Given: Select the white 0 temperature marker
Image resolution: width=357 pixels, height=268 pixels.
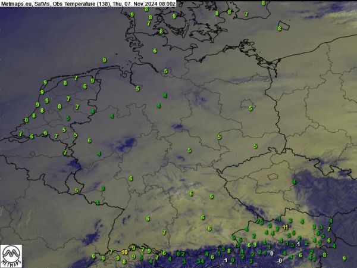Looking at the screenshot, I should pos(272,254).
